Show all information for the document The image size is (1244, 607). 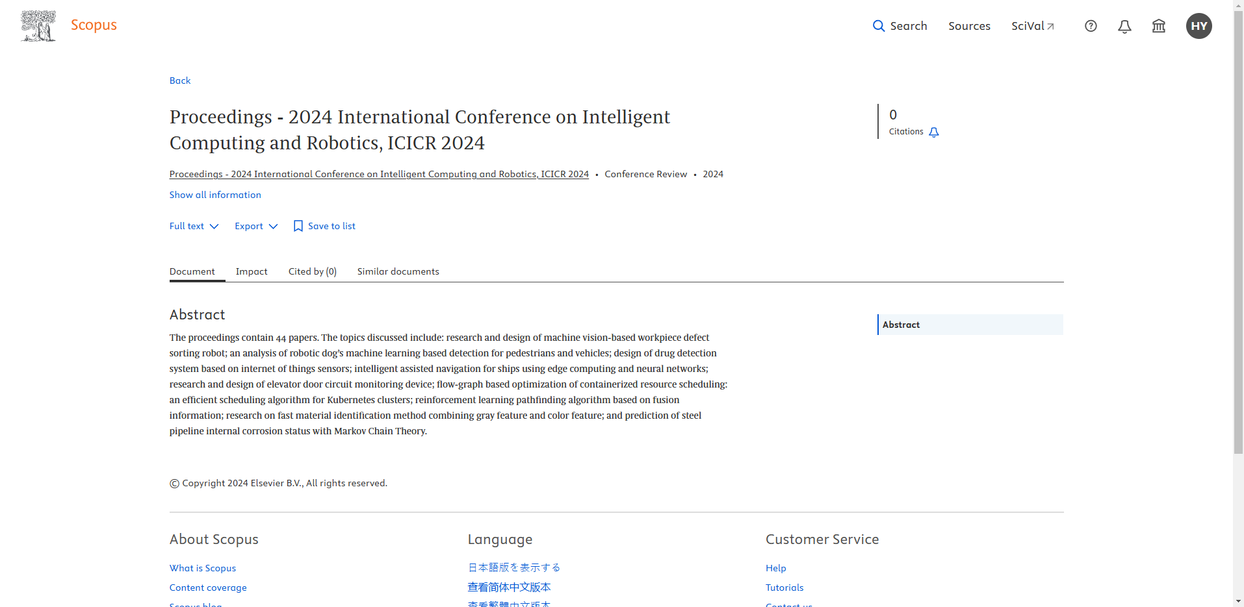click(215, 195)
